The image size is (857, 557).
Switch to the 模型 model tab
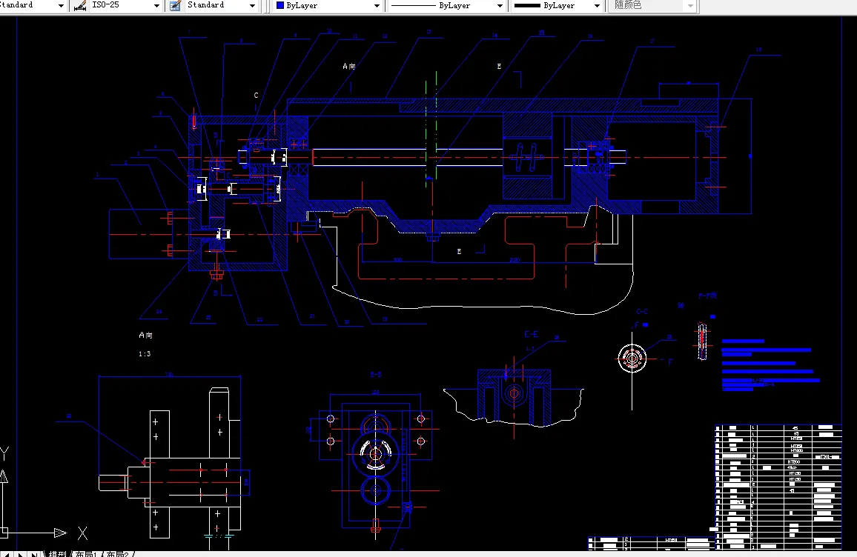[x=58, y=554]
